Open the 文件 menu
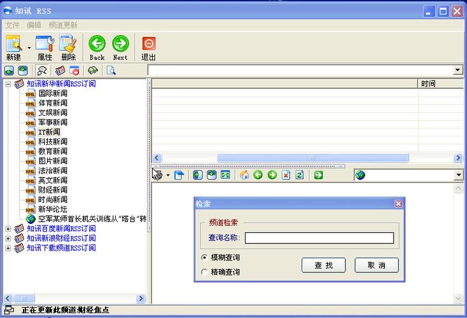 [x=12, y=25]
